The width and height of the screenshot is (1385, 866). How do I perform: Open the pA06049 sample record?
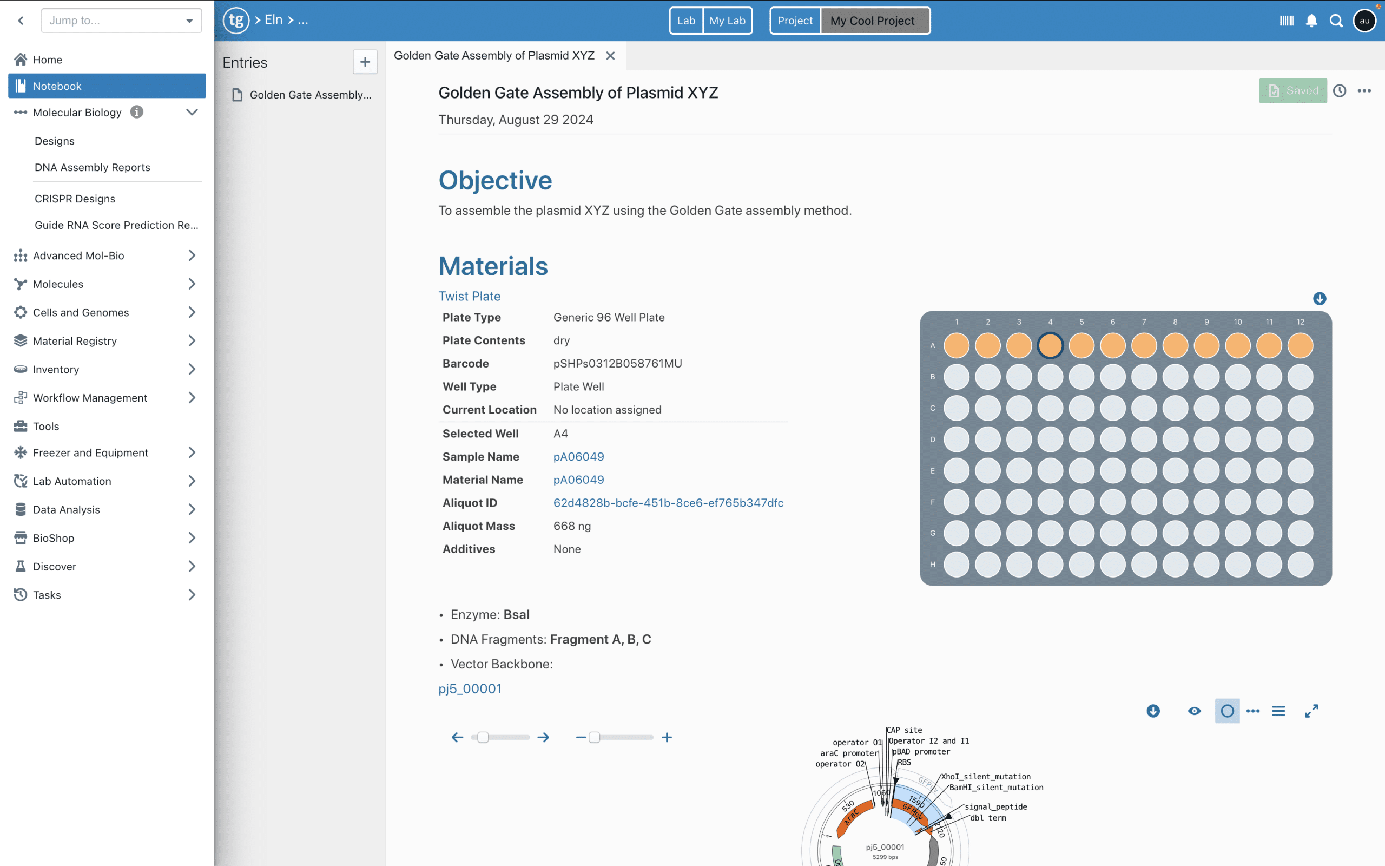click(578, 456)
